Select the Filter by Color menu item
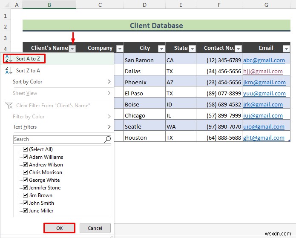This screenshot has height=238, width=296. (x=57, y=117)
